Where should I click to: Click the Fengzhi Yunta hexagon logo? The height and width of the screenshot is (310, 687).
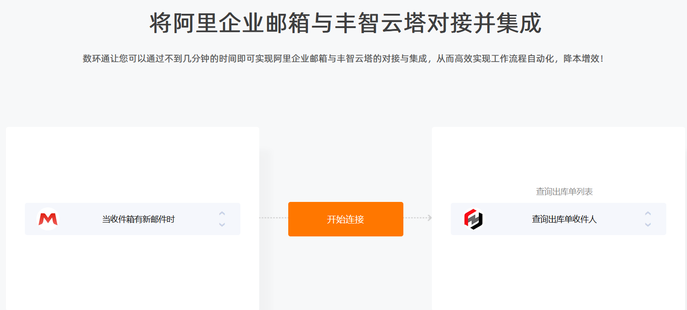point(474,219)
